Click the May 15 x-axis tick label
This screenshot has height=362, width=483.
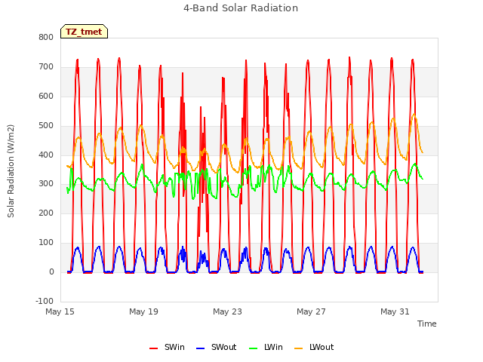(60, 311)
